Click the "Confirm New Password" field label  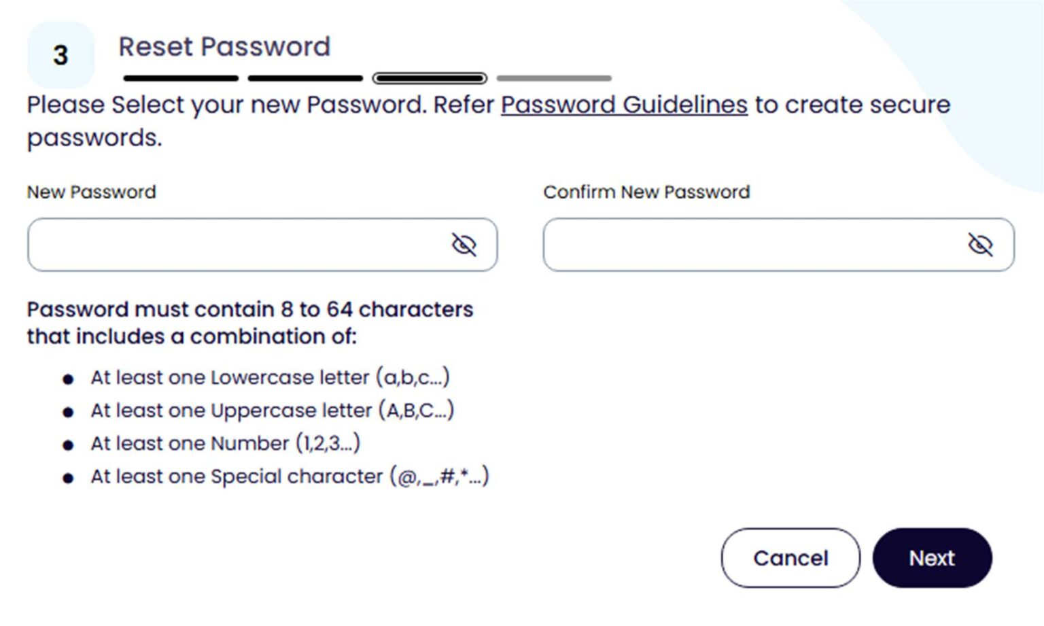coord(646,192)
